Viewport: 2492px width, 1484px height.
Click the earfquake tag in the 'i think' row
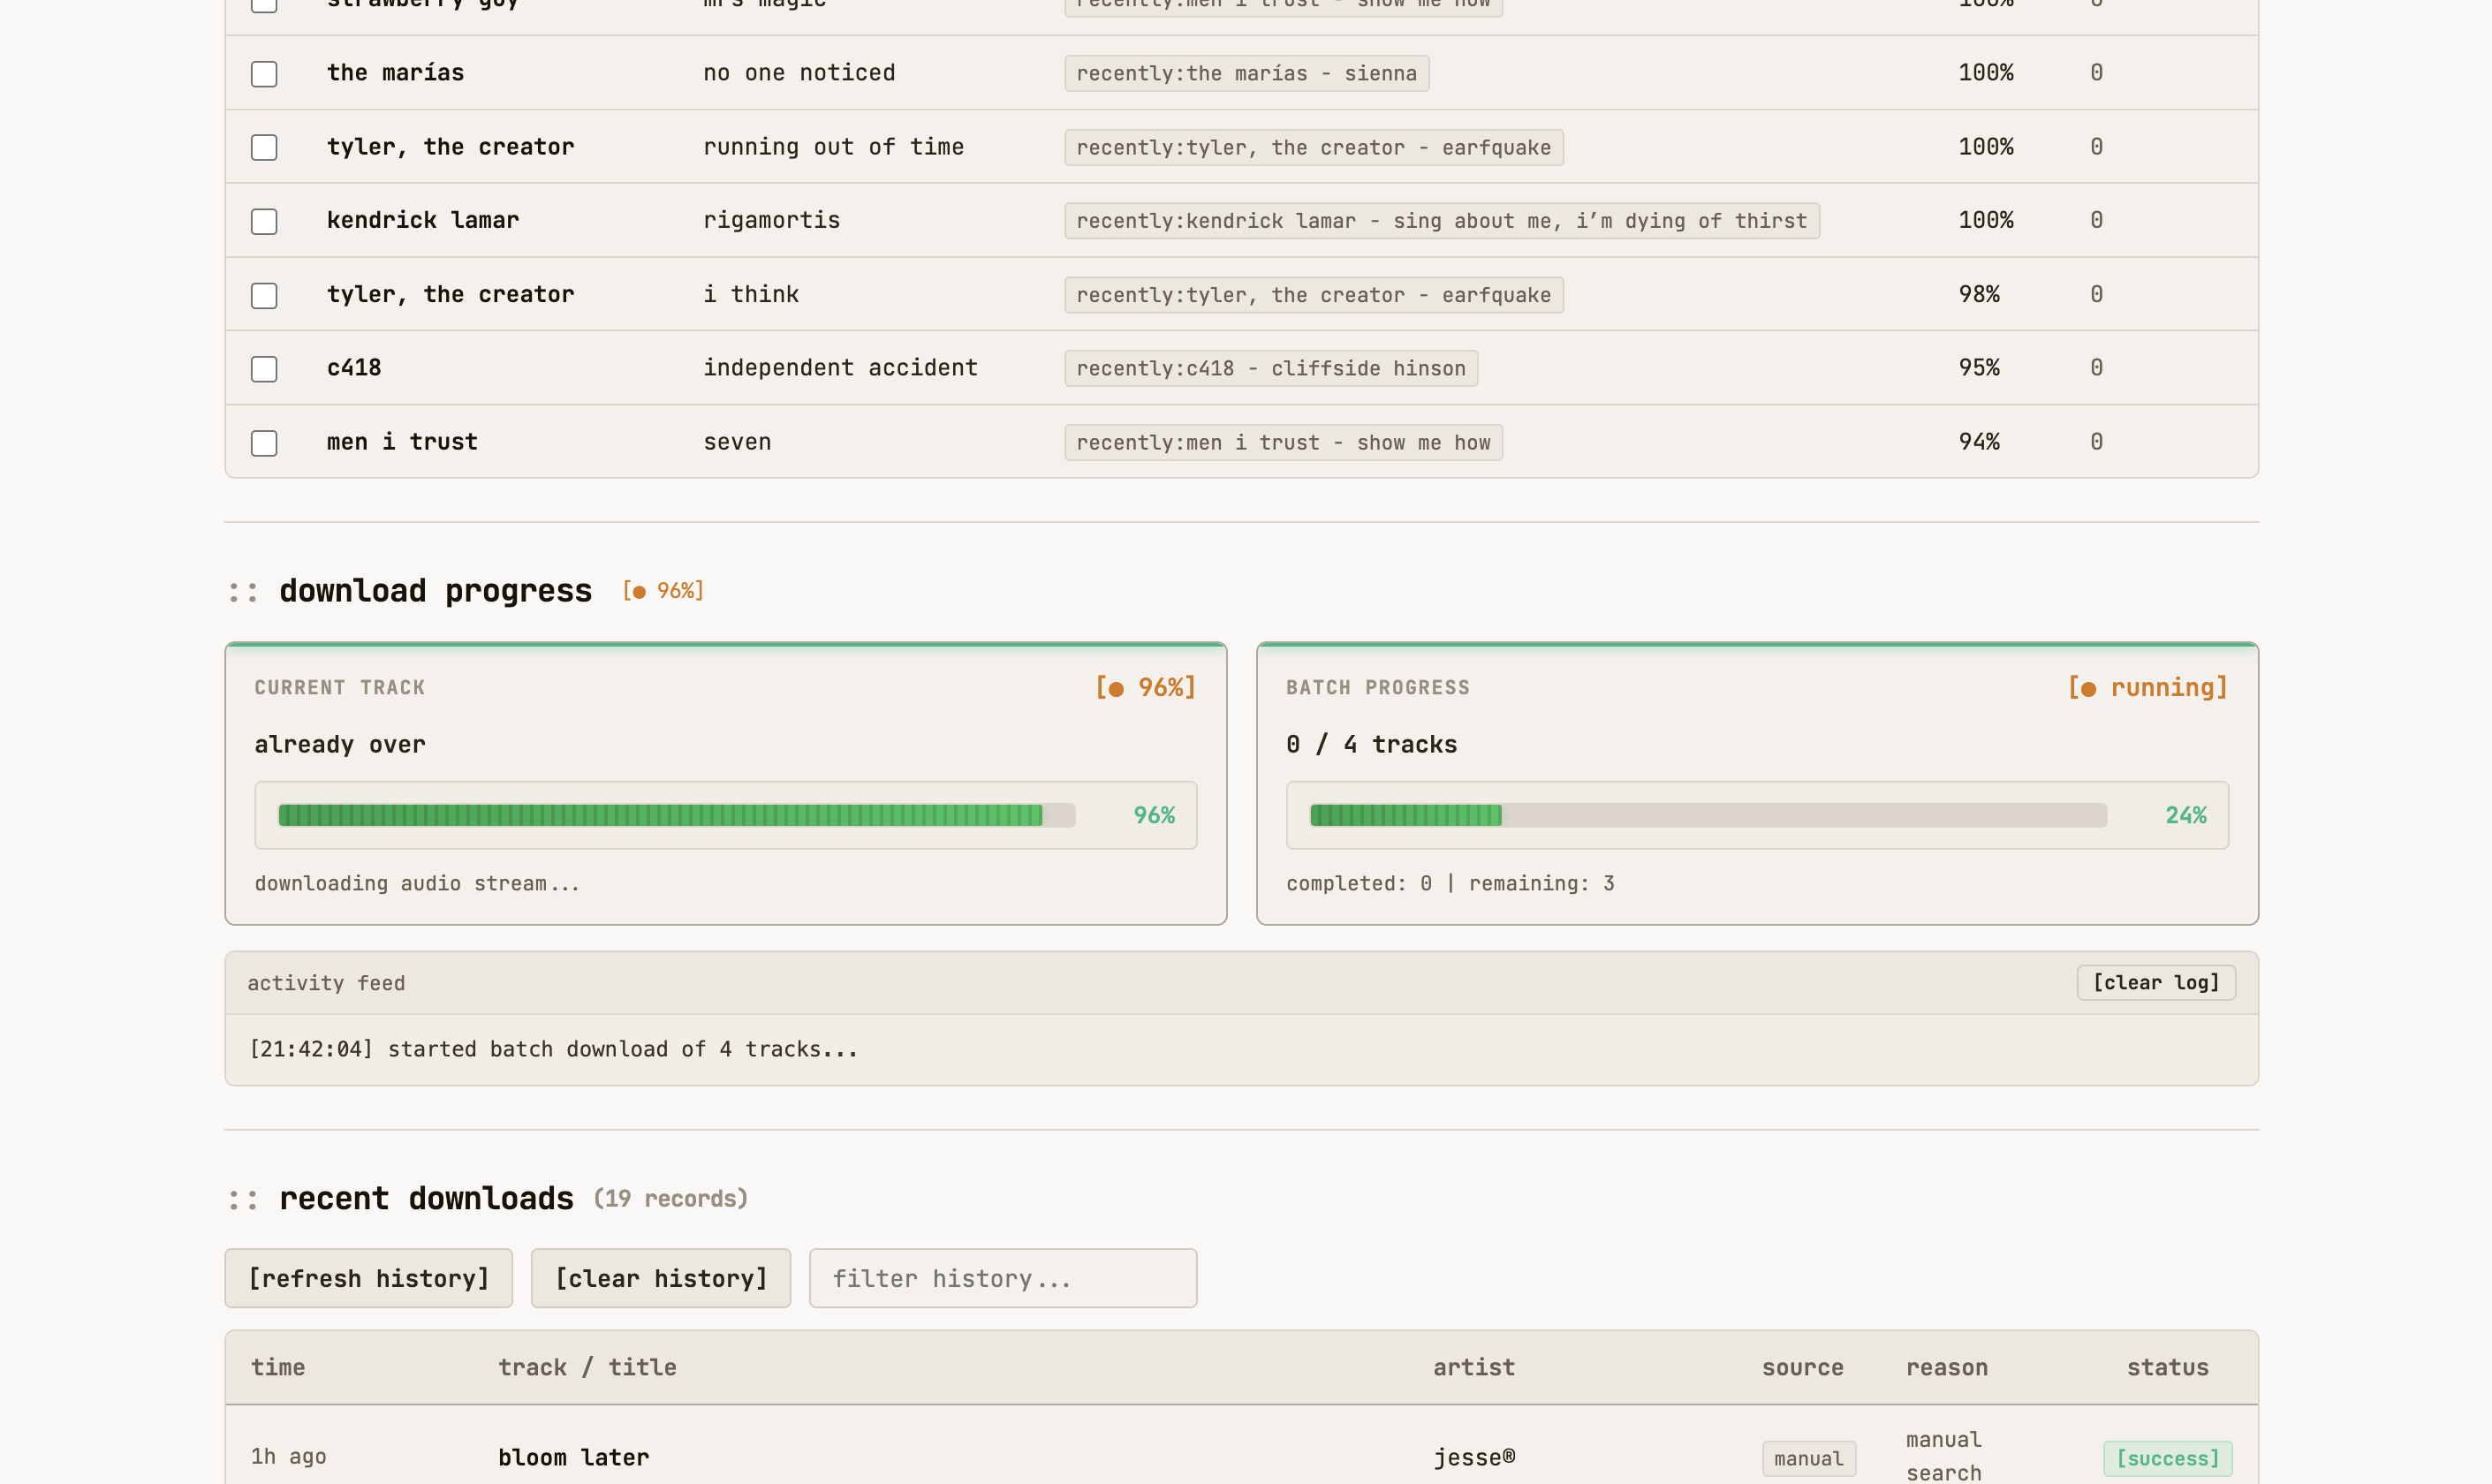click(1314, 295)
